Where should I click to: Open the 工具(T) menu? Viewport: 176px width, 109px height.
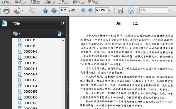tap(64, 2)
